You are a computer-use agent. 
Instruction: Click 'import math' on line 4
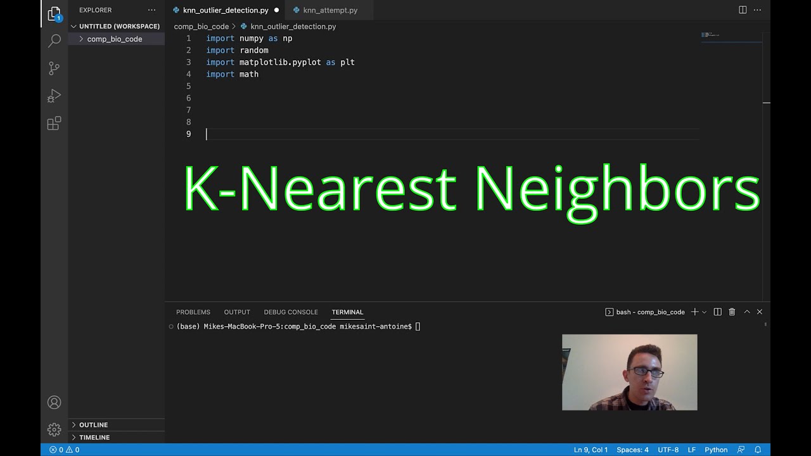pos(232,74)
